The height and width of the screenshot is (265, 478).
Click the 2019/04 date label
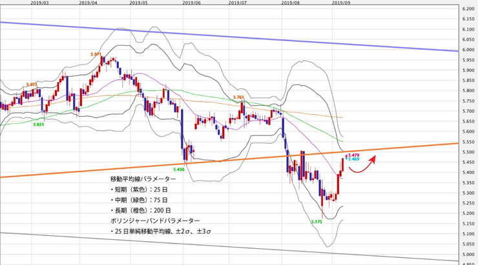tap(88, 3)
